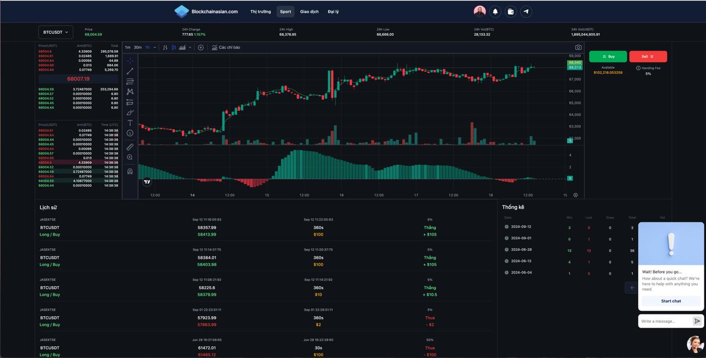
Task: Expand the chart style dropdown arrow
Action: [x=190, y=47]
